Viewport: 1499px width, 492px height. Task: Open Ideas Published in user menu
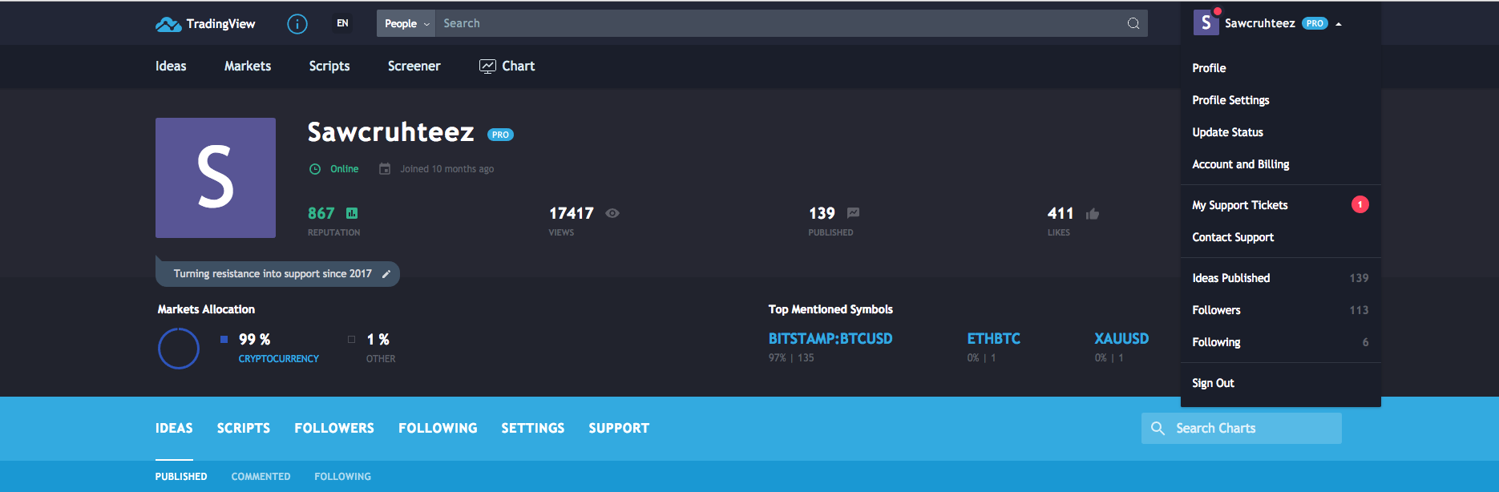[1280, 278]
